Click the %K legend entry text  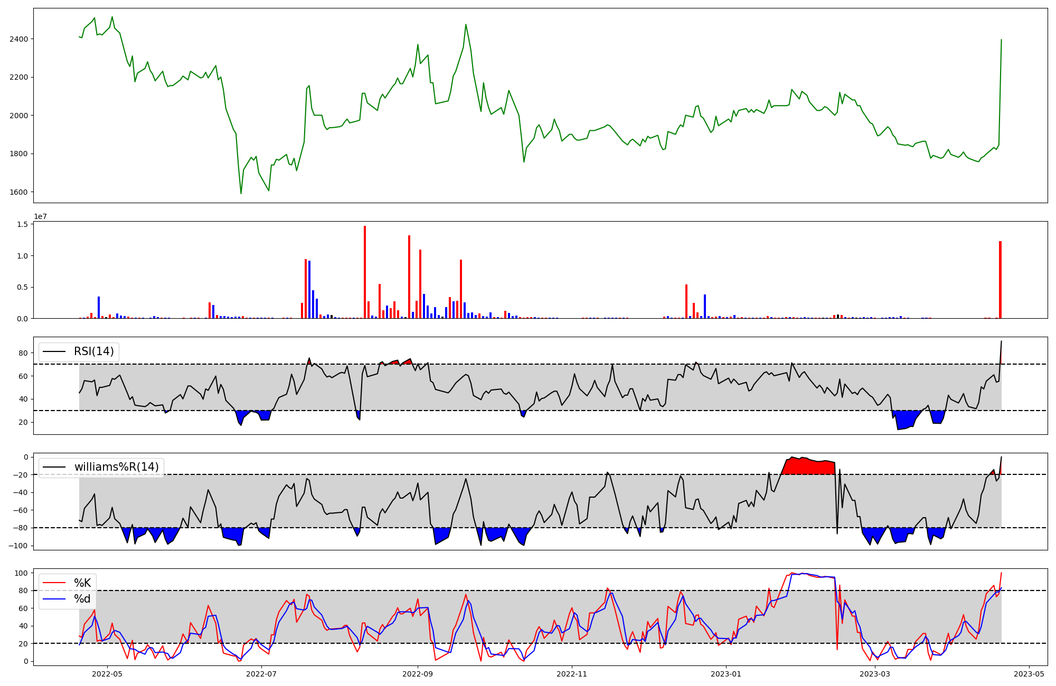82,583
